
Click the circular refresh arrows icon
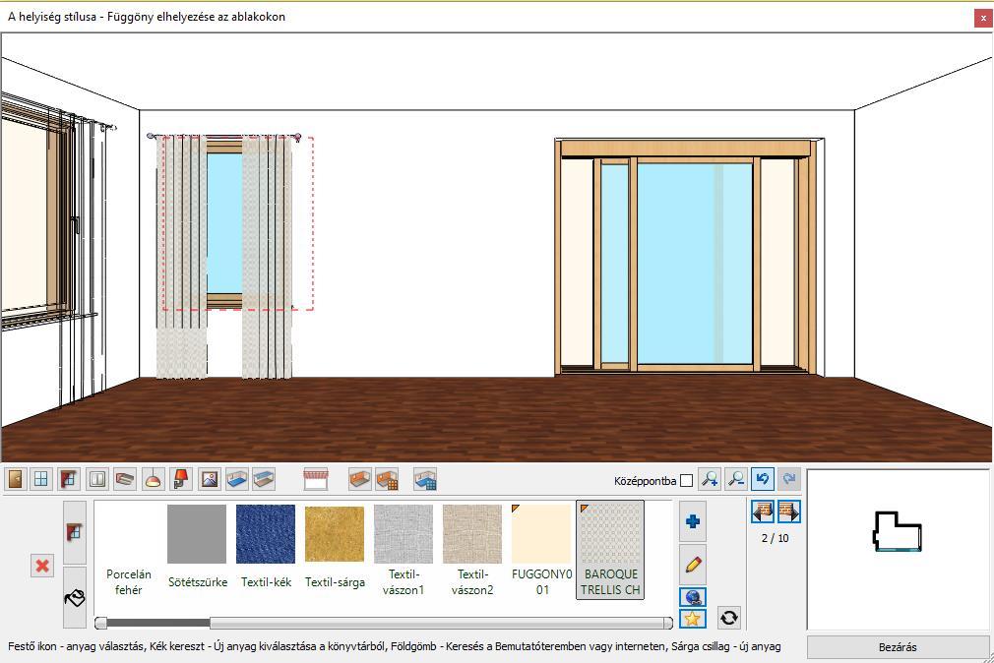[729, 618]
